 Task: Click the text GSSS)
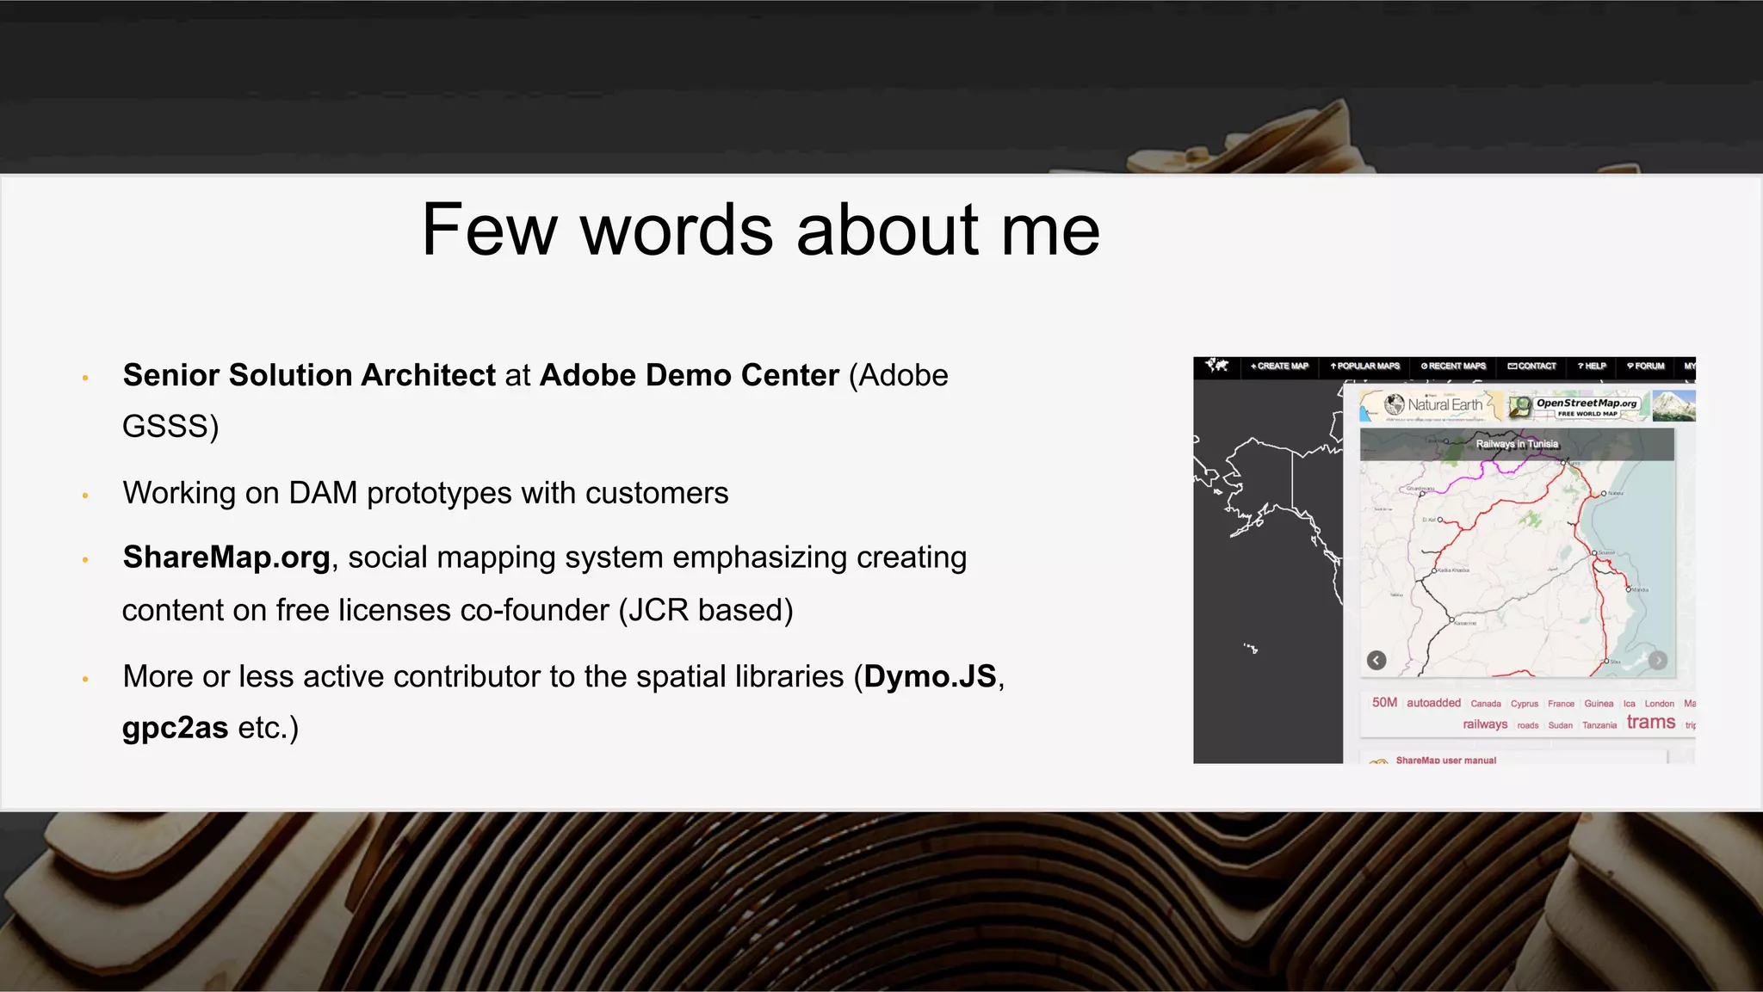click(x=170, y=426)
